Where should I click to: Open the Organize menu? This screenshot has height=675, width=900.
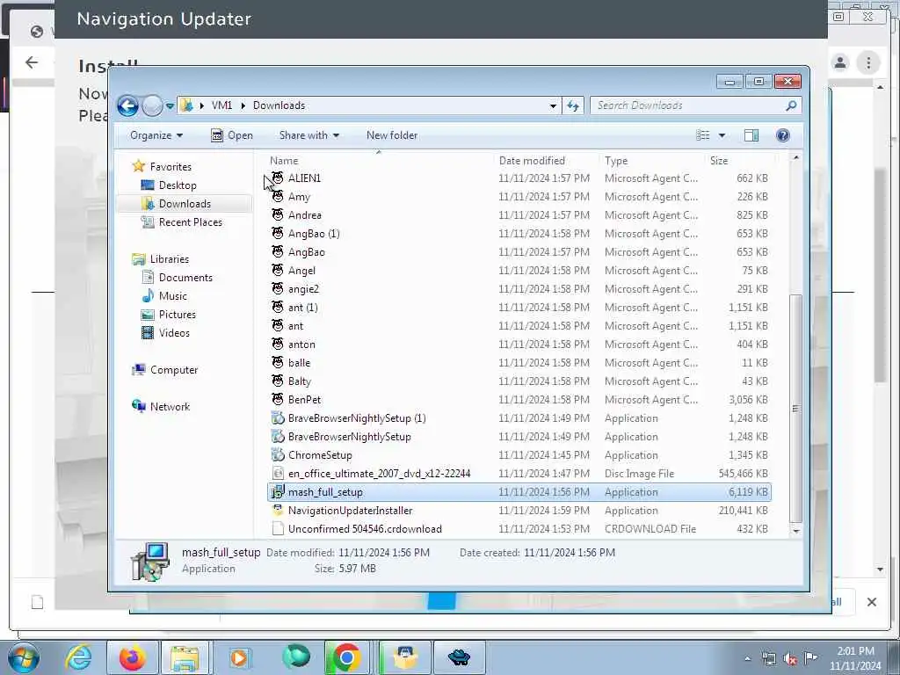coord(156,135)
